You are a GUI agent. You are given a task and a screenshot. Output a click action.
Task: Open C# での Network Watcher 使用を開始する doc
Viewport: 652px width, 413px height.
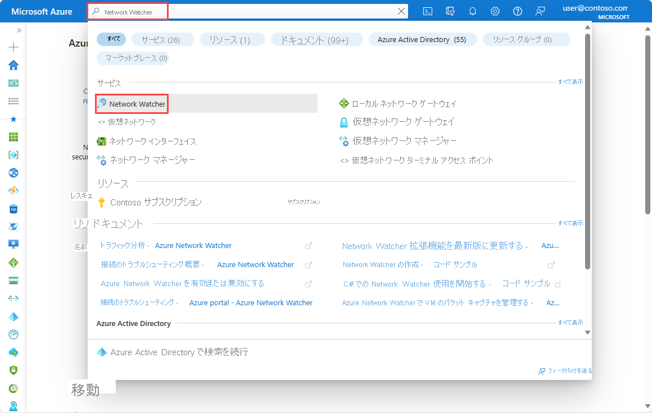(x=447, y=284)
